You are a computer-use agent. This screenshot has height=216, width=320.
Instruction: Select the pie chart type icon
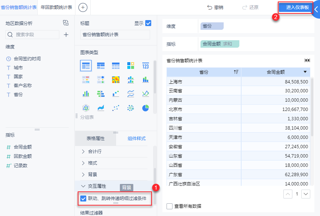click(145, 108)
